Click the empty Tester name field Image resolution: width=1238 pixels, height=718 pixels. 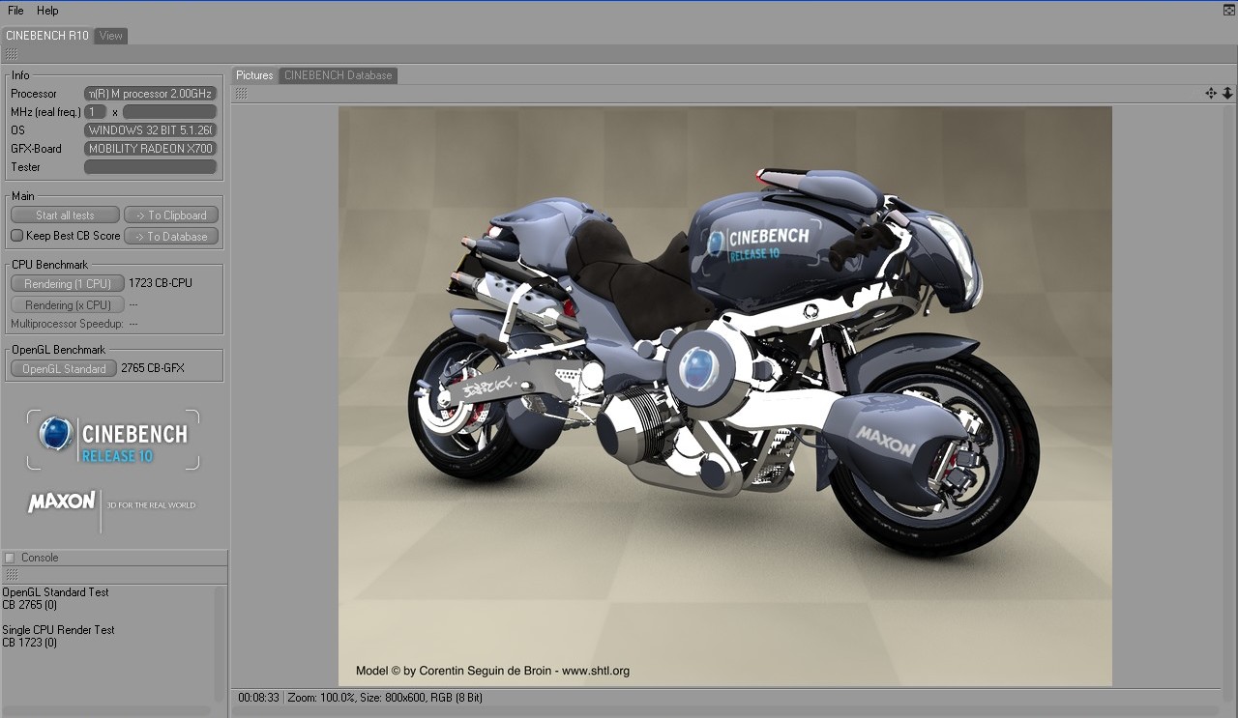[x=150, y=167]
